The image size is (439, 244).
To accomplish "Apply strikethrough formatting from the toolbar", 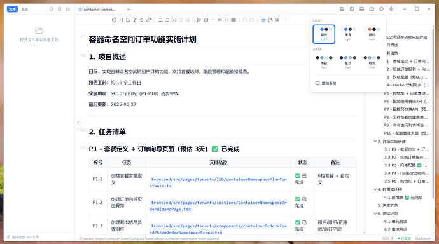I will click(x=142, y=20).
